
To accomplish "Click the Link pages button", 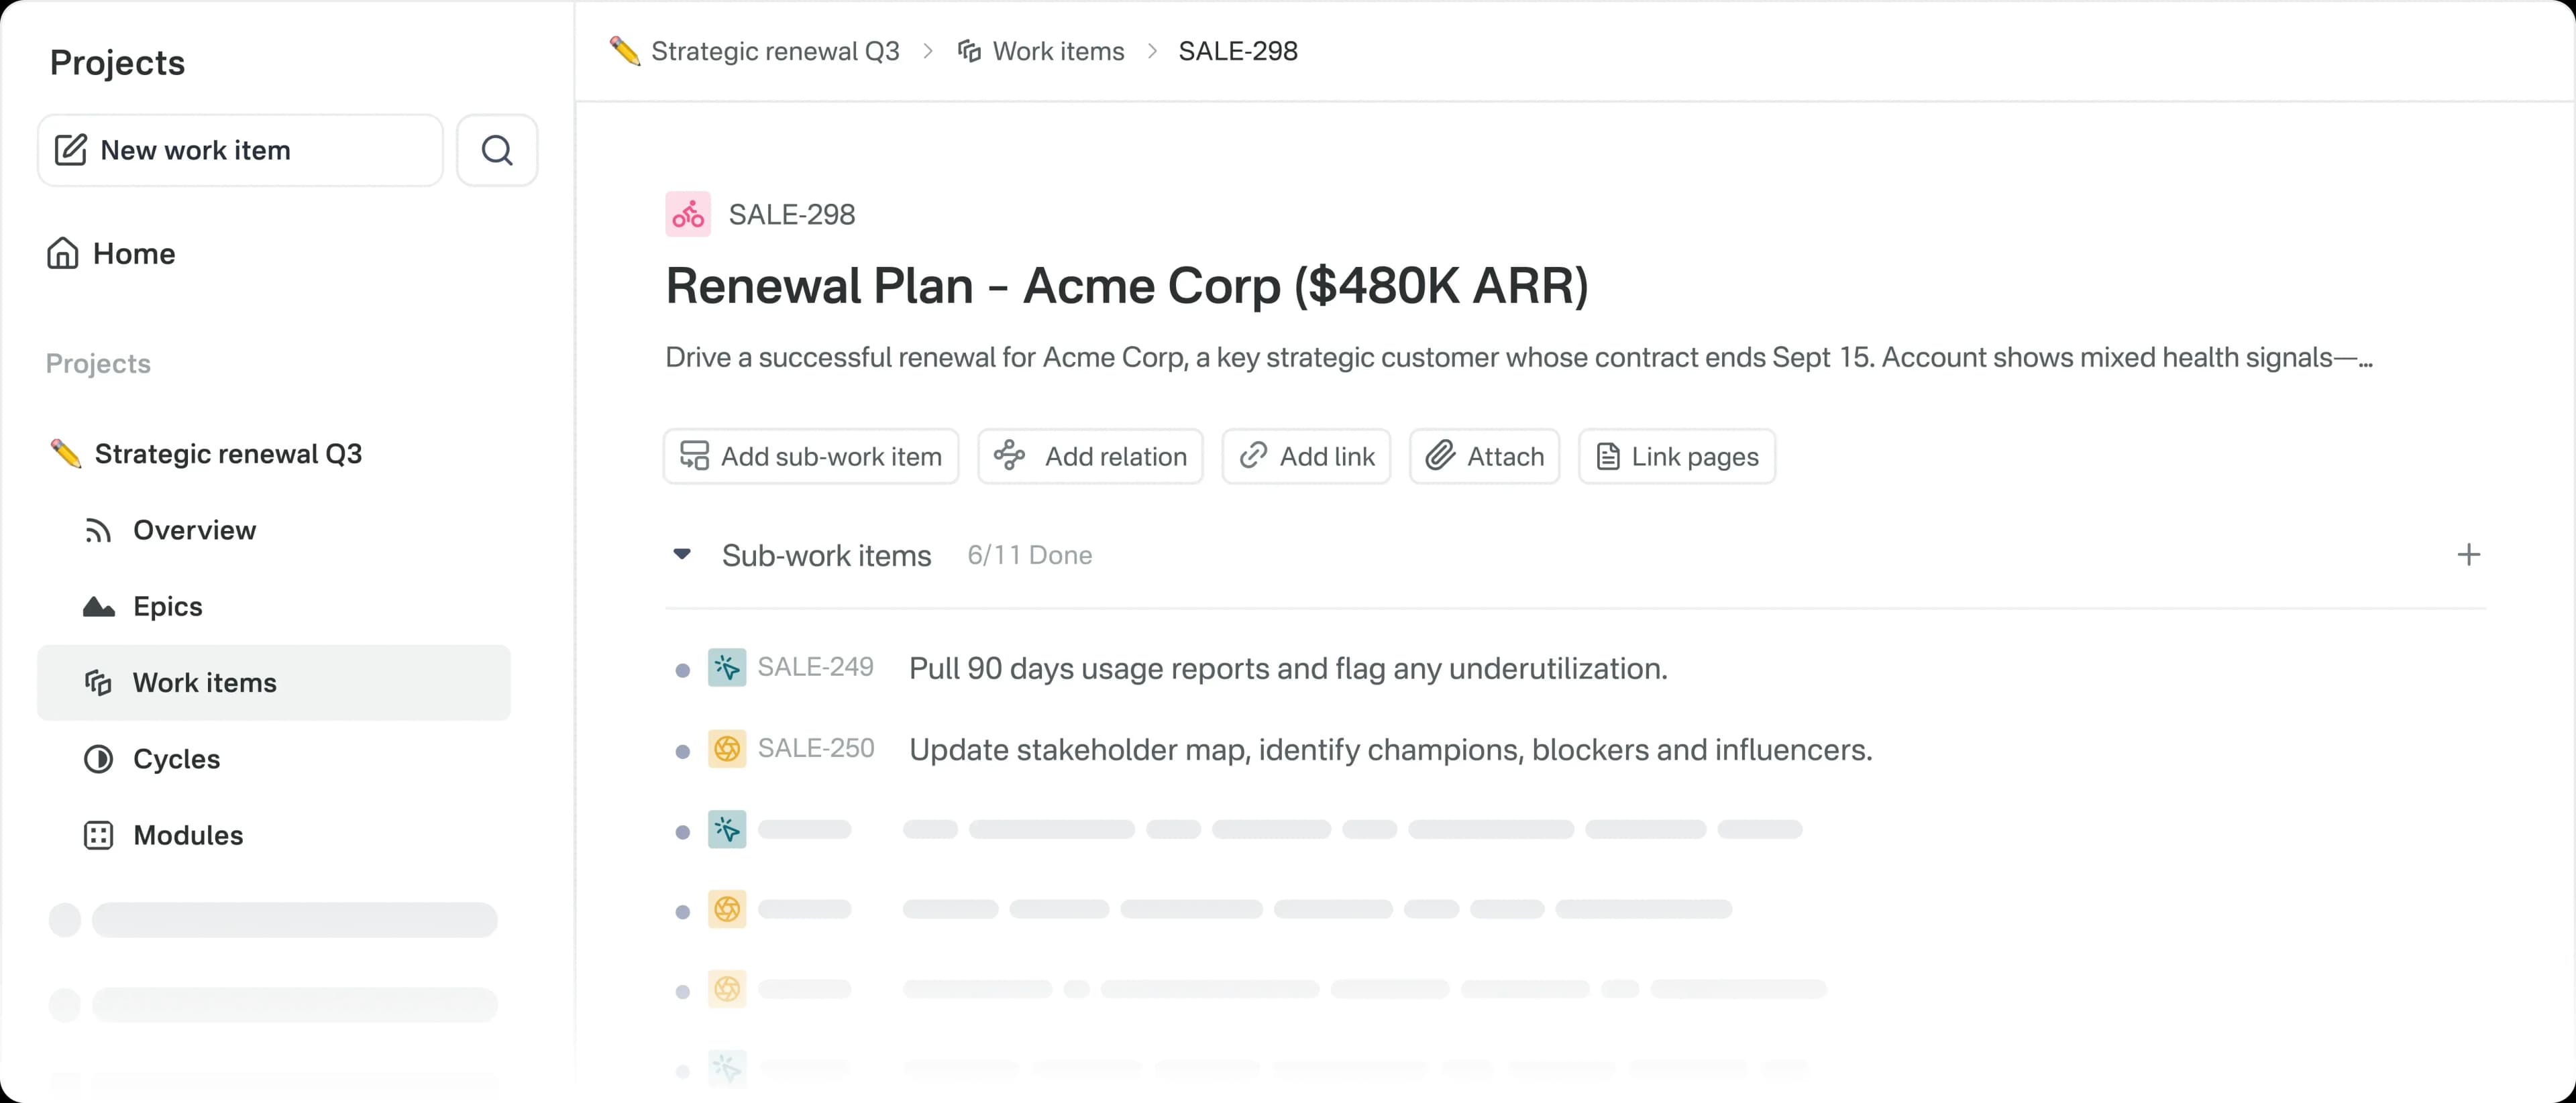I will tap(1676, 455).
